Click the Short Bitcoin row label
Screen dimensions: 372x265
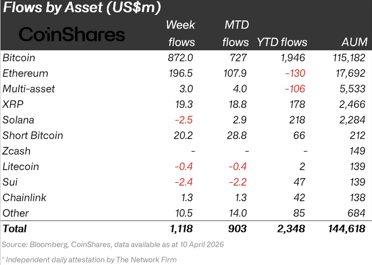click(33, 136)
